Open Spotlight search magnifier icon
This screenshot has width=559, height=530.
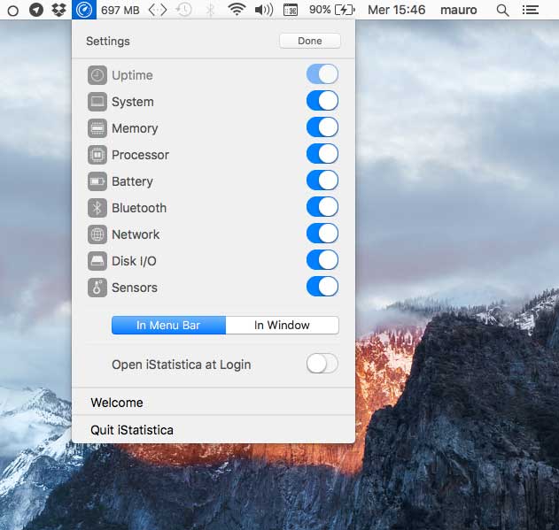tap(502, 10)
